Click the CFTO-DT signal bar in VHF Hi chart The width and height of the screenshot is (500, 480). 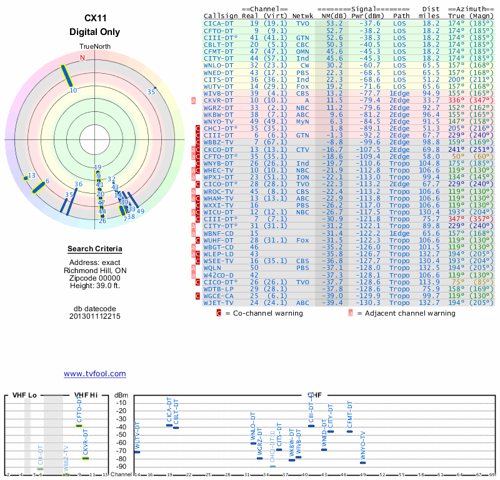pyautogui.click(x=79, y=425)
